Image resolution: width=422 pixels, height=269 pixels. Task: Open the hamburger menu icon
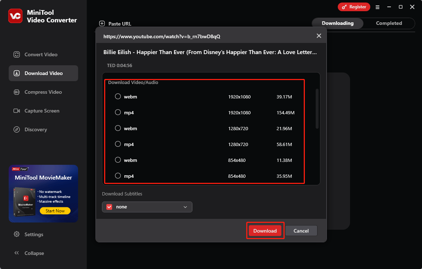click(378, 7)
